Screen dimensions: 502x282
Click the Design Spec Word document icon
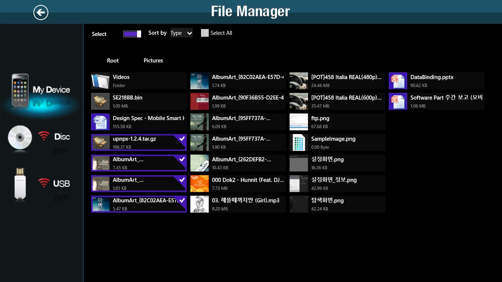click(x=100, y=122)
